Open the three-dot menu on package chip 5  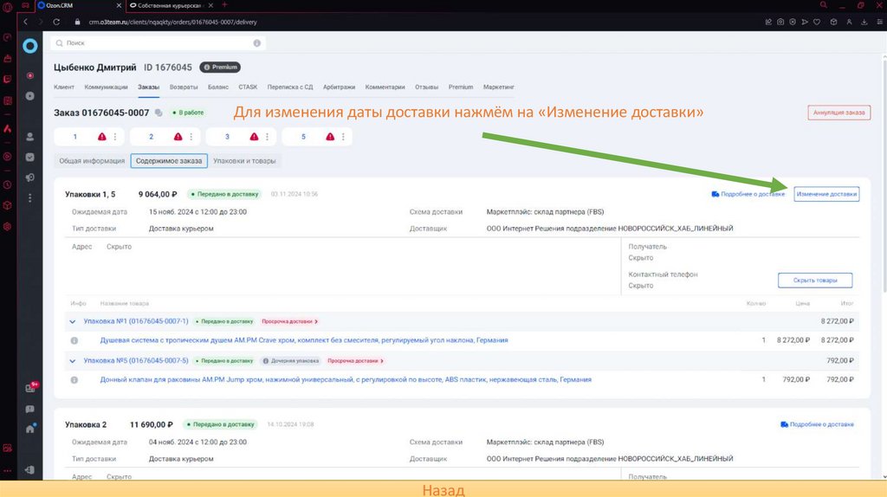(x=343, y=137)
